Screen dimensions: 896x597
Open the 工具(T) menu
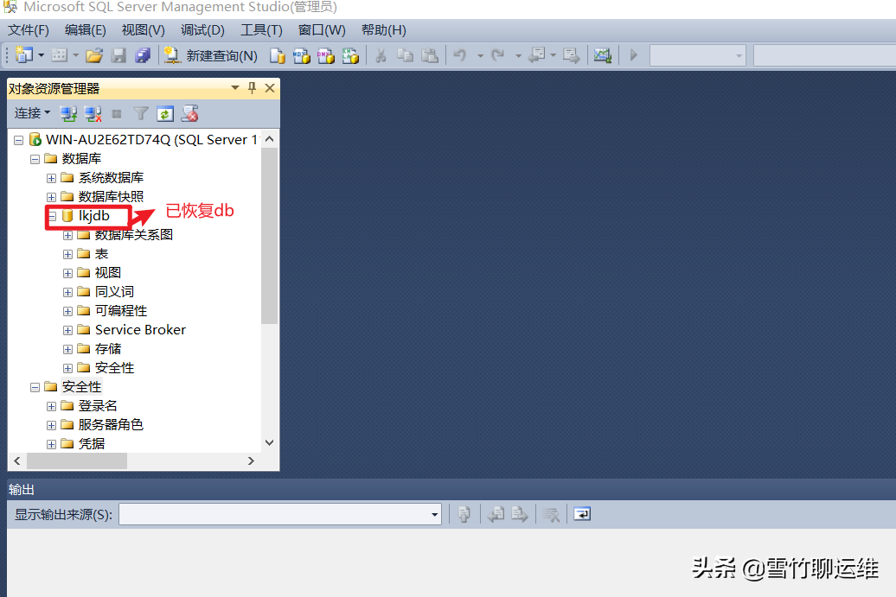pyautogui.click(x=261, y=29)
